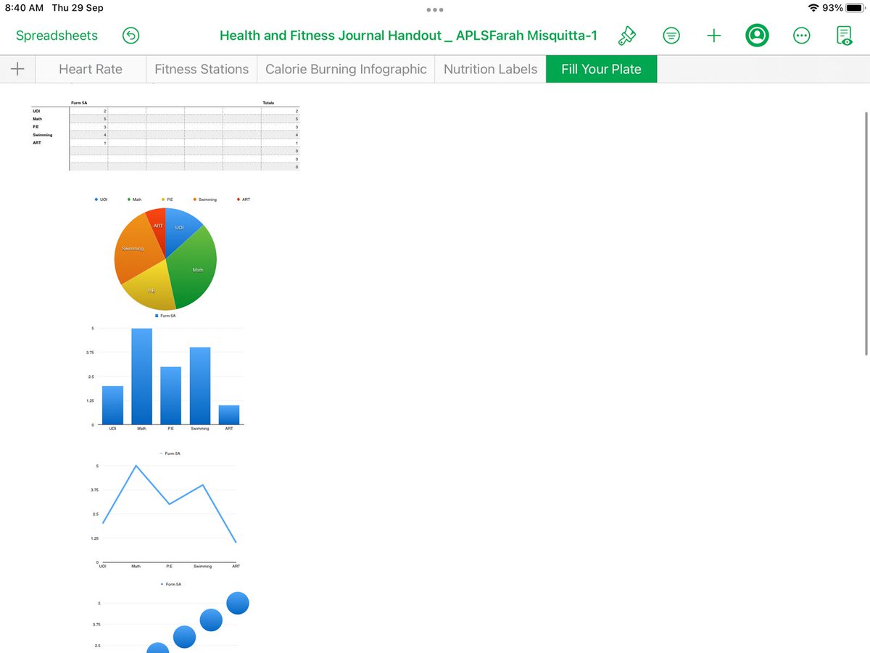Screen dimensions: 870x653
Task: Tap the Undo arrow icon
Action: (131, 36)
